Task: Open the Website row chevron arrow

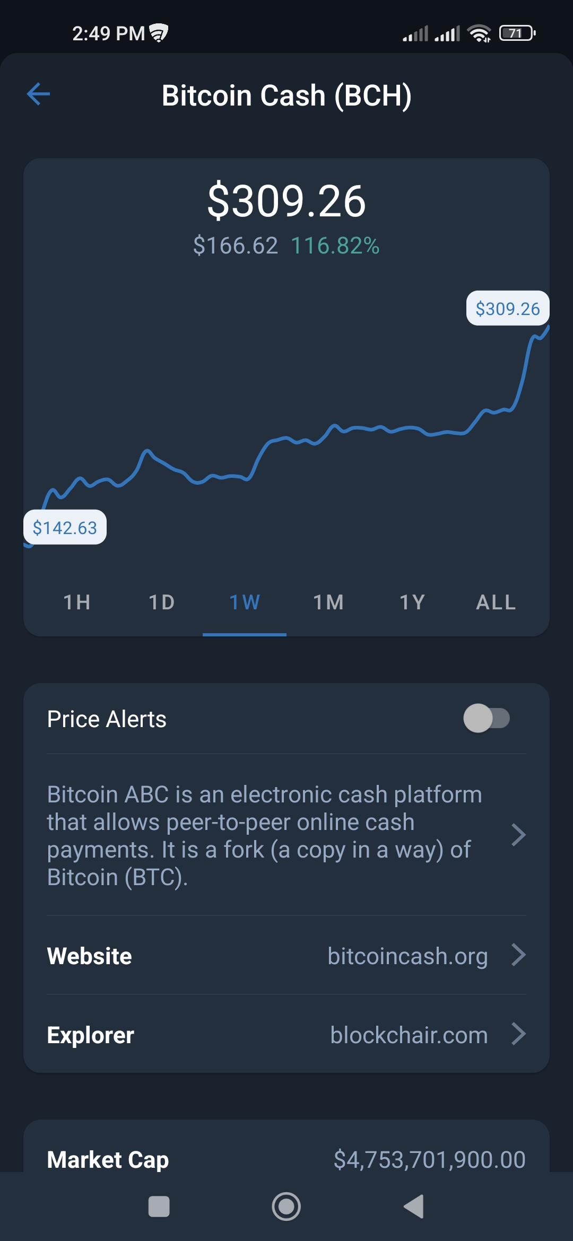Action: 518,955
